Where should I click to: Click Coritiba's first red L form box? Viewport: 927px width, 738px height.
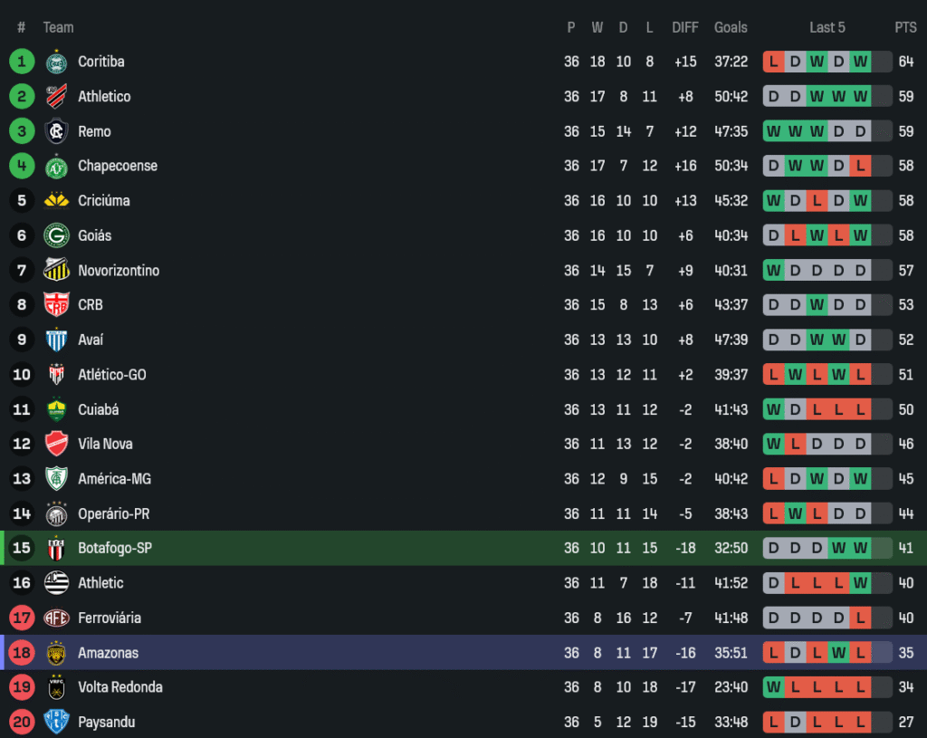pos(773,62)
